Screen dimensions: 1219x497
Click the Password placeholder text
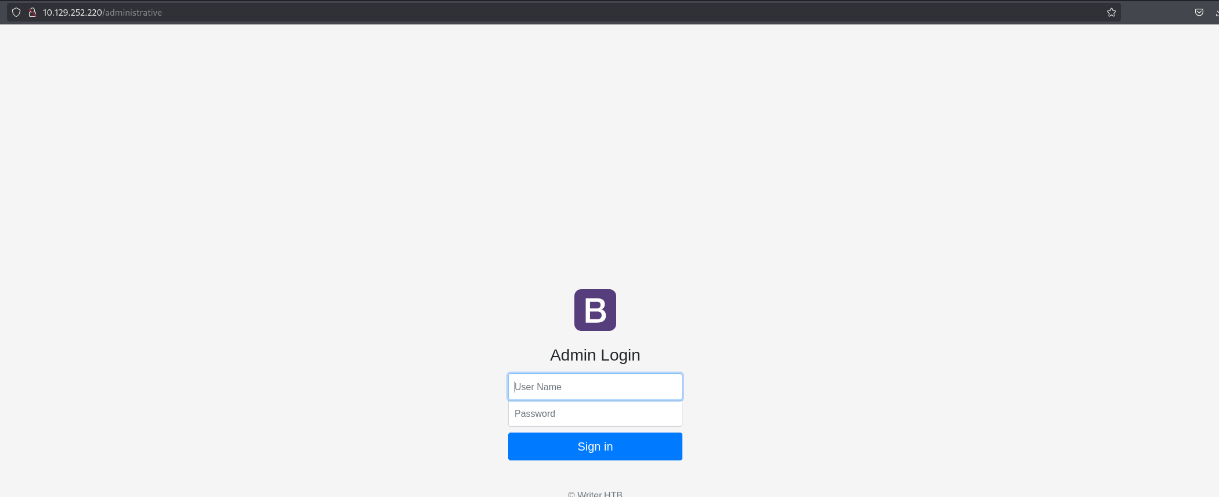coord(535,413)
